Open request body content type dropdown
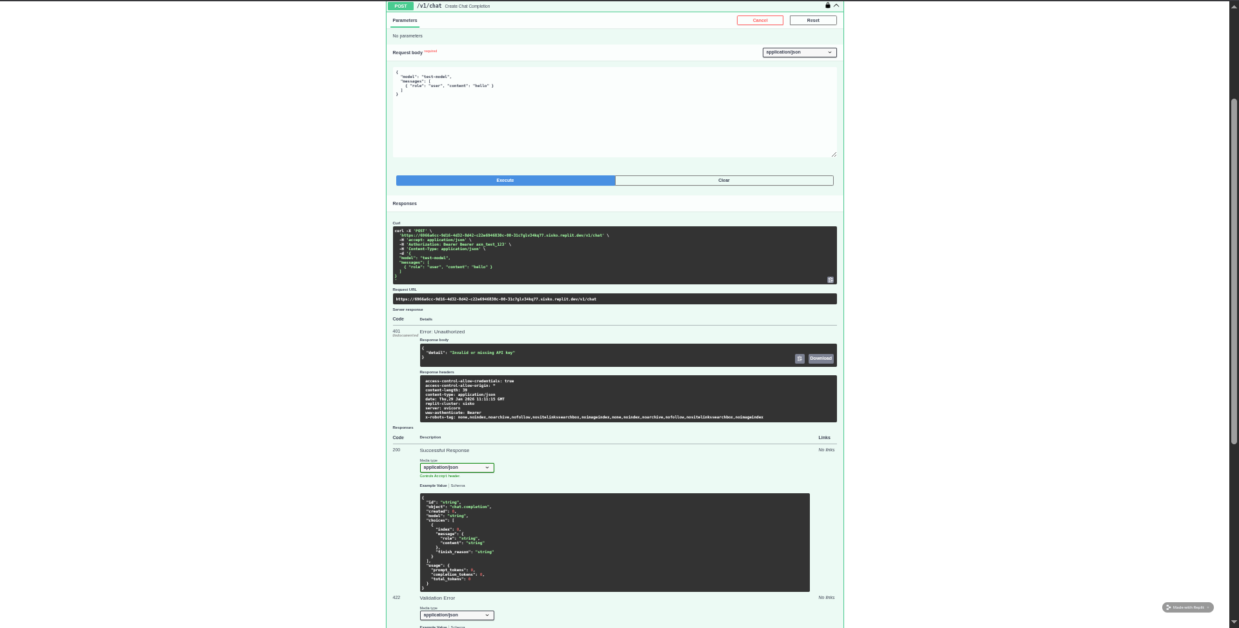The height and width of the screenshot is (628, 1239). click(x=799, y=52)
